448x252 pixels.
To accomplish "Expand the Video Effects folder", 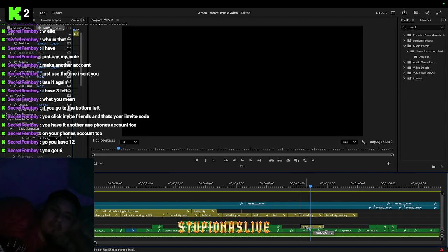I will [404, 68].
